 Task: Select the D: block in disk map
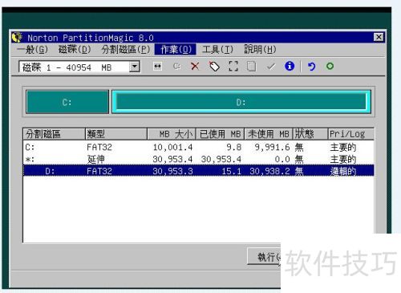click(x=241, y=102)
